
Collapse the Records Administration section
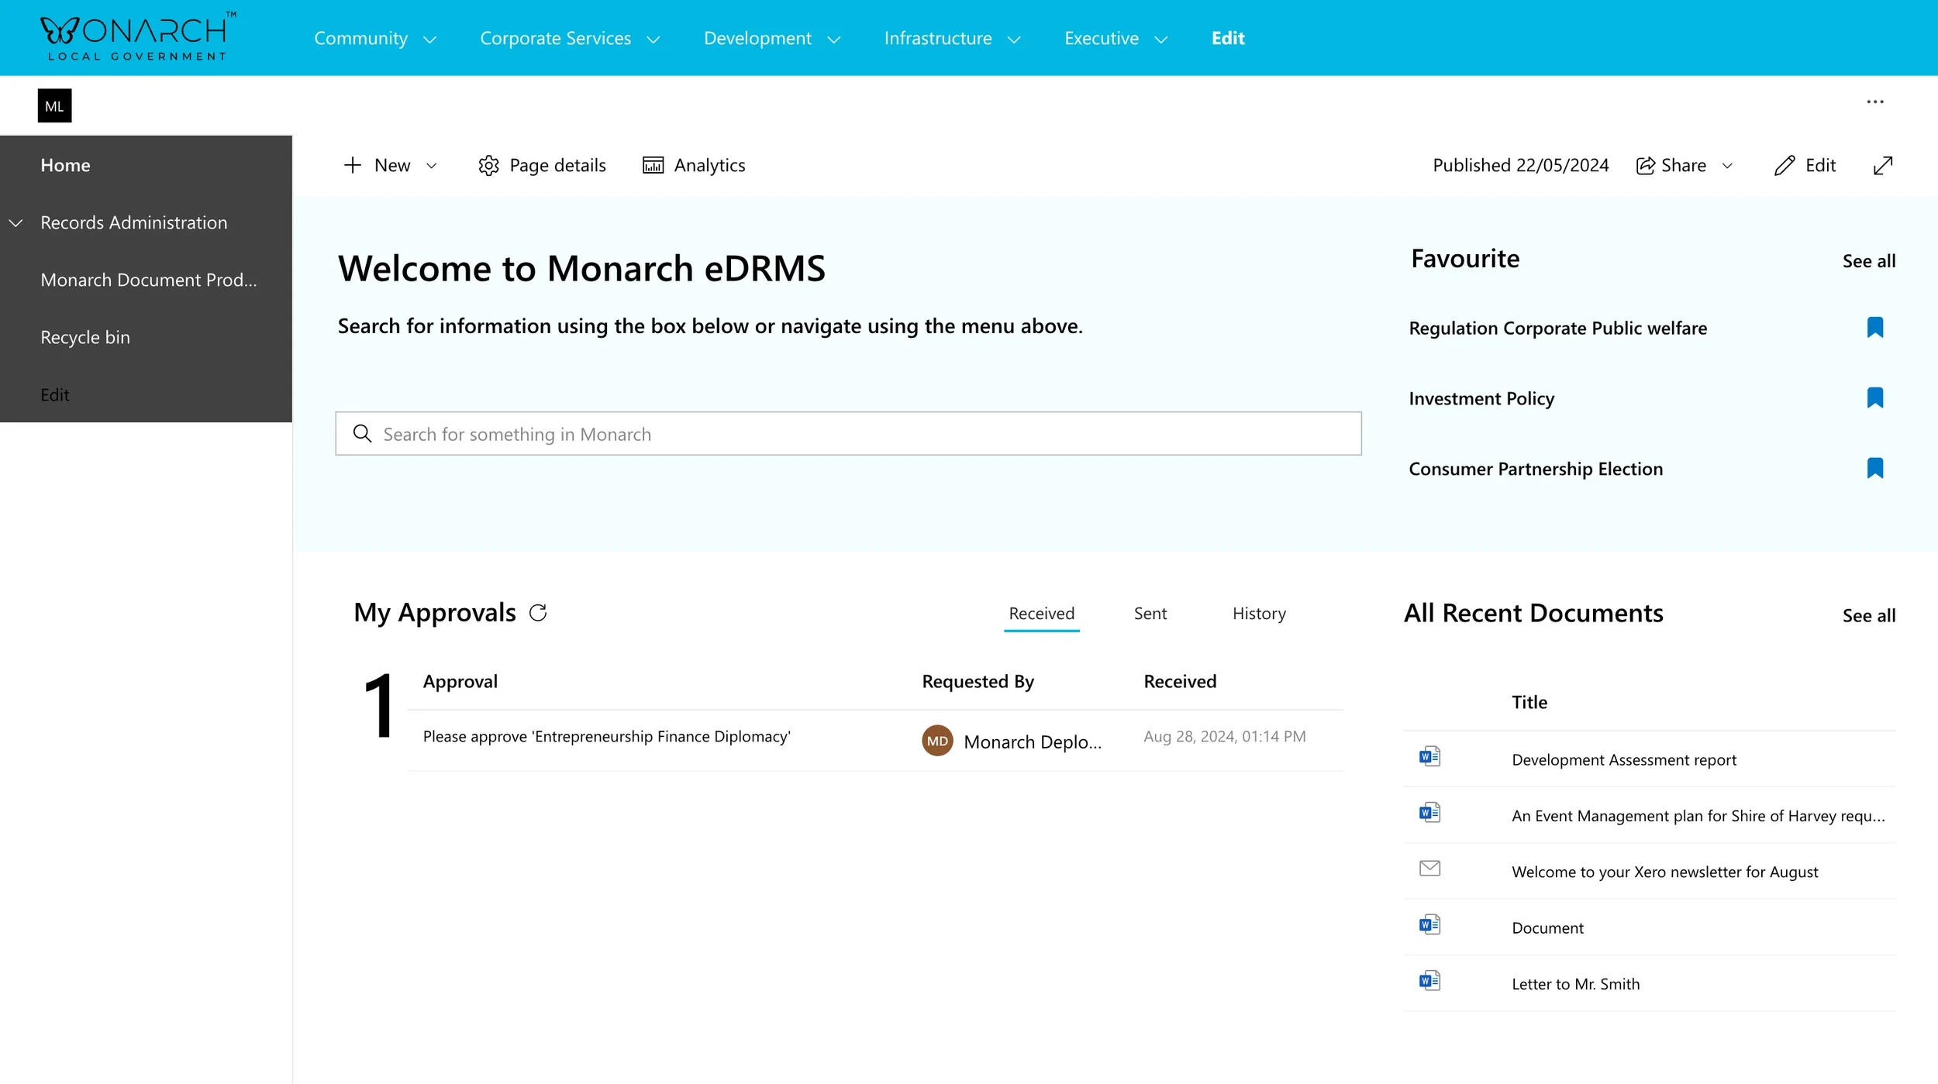coord(16,223)
